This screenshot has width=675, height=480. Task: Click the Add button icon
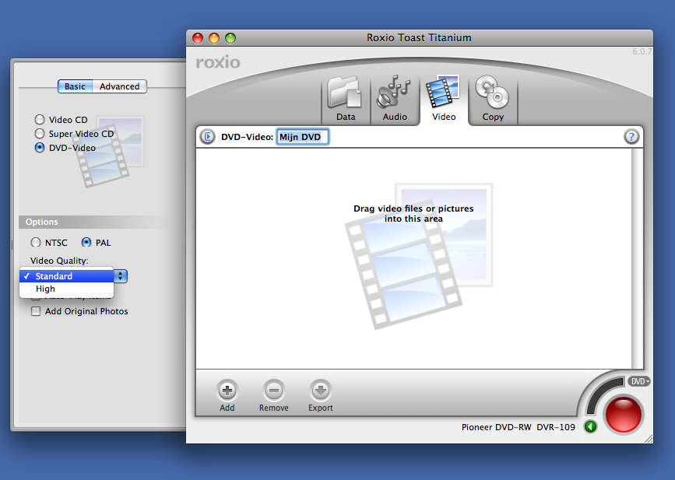(227, 391)
